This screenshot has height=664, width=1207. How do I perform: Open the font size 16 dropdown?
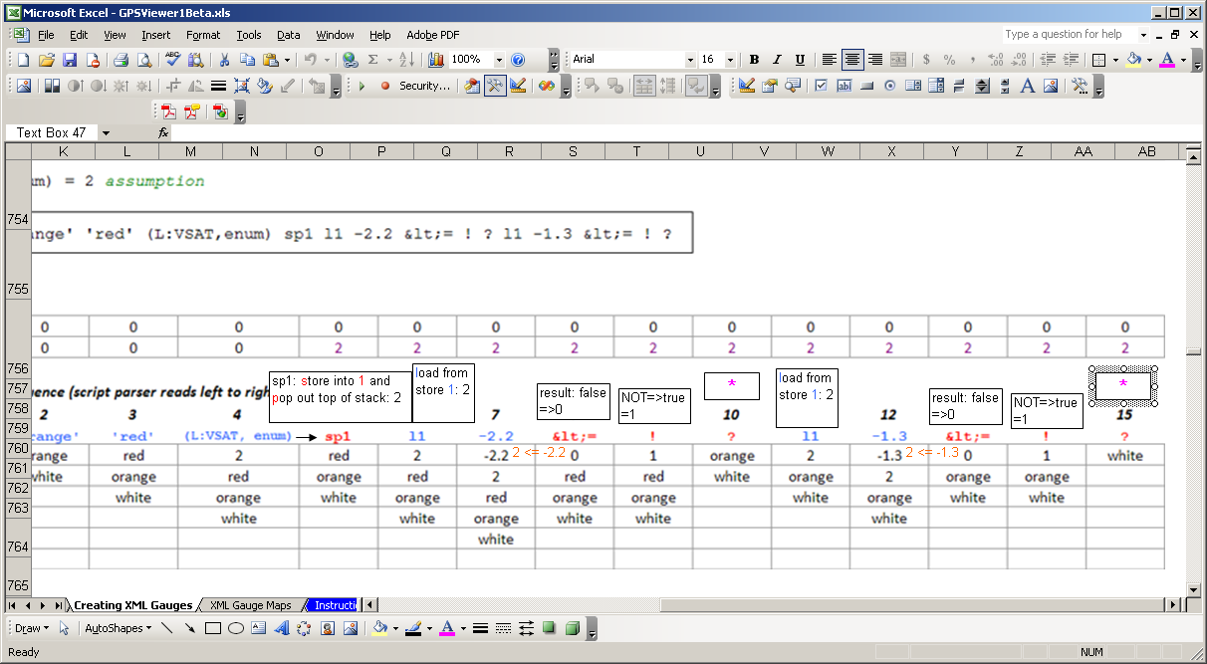[x=730, y=60]
